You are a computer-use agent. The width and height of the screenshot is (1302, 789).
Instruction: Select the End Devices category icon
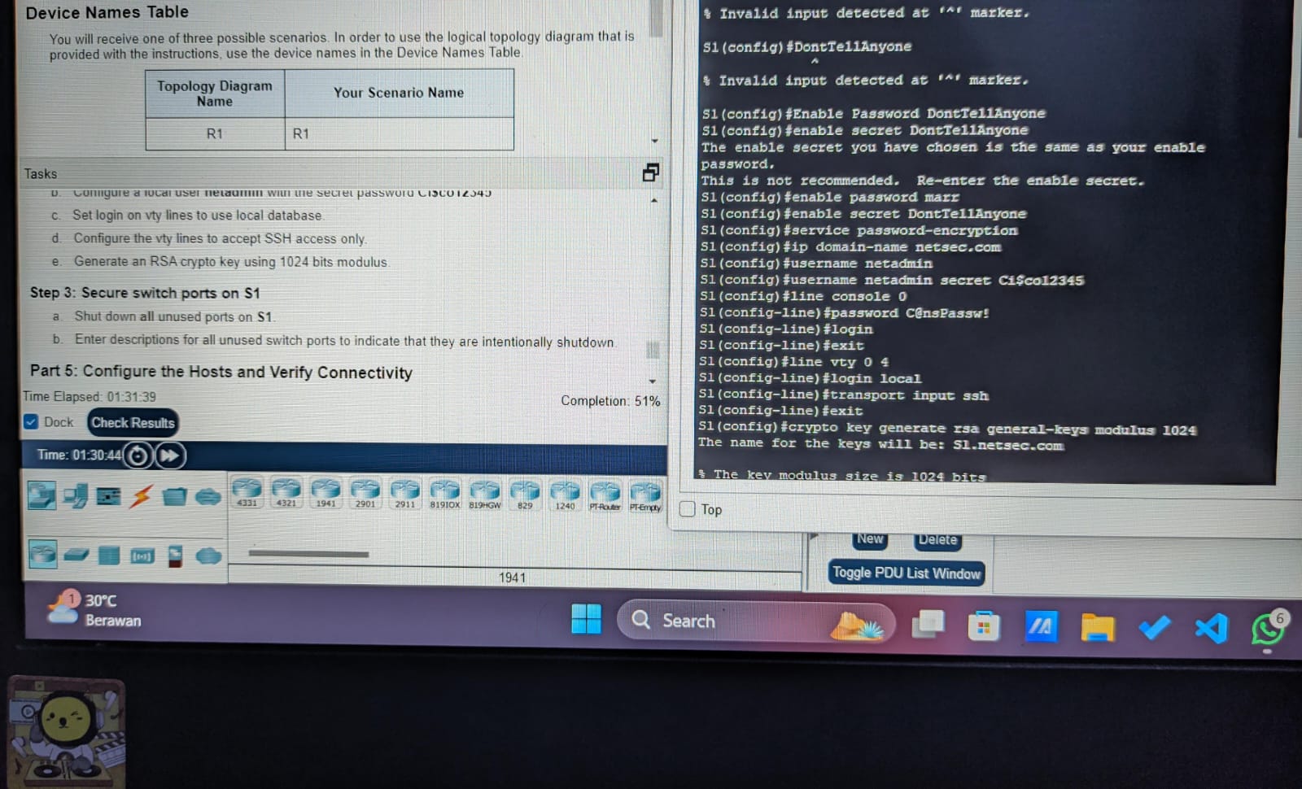pyautogui.click(x=75, y=495)
